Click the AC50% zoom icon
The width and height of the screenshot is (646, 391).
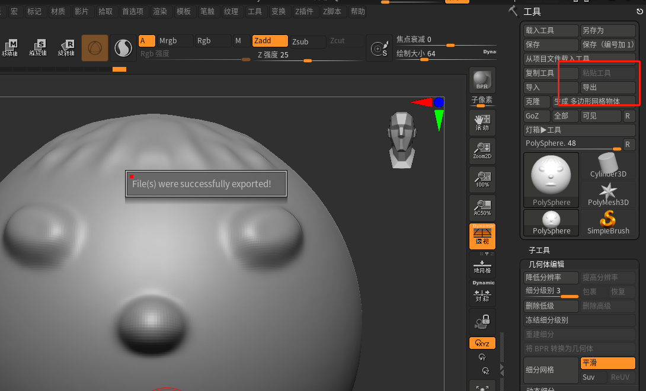pos(482,207)
